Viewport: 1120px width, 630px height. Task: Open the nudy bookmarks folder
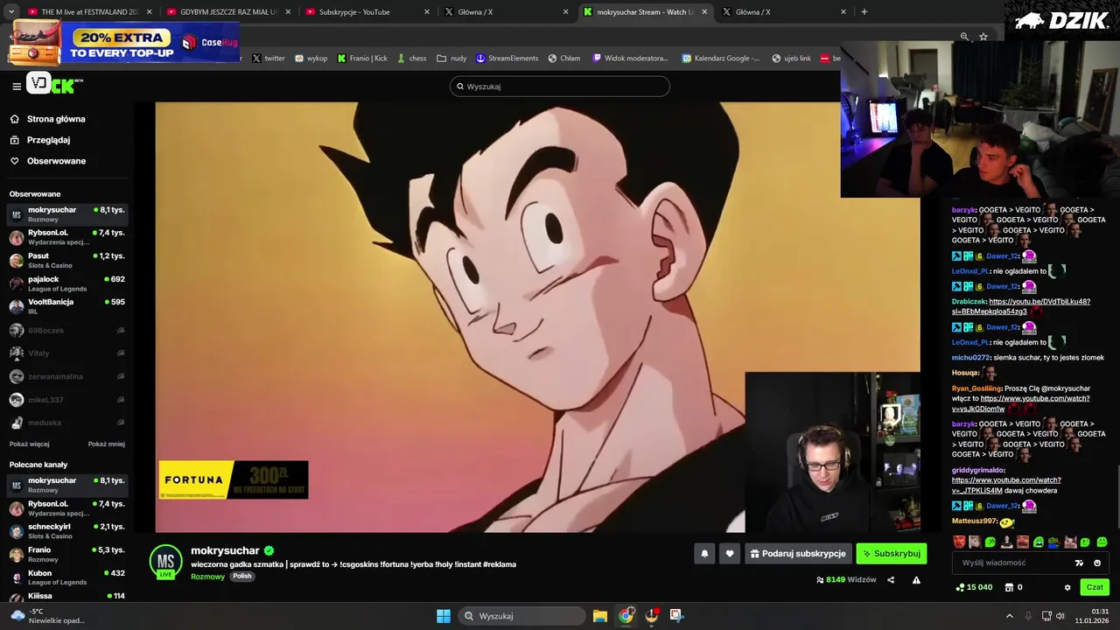click(x=451, y=59)
